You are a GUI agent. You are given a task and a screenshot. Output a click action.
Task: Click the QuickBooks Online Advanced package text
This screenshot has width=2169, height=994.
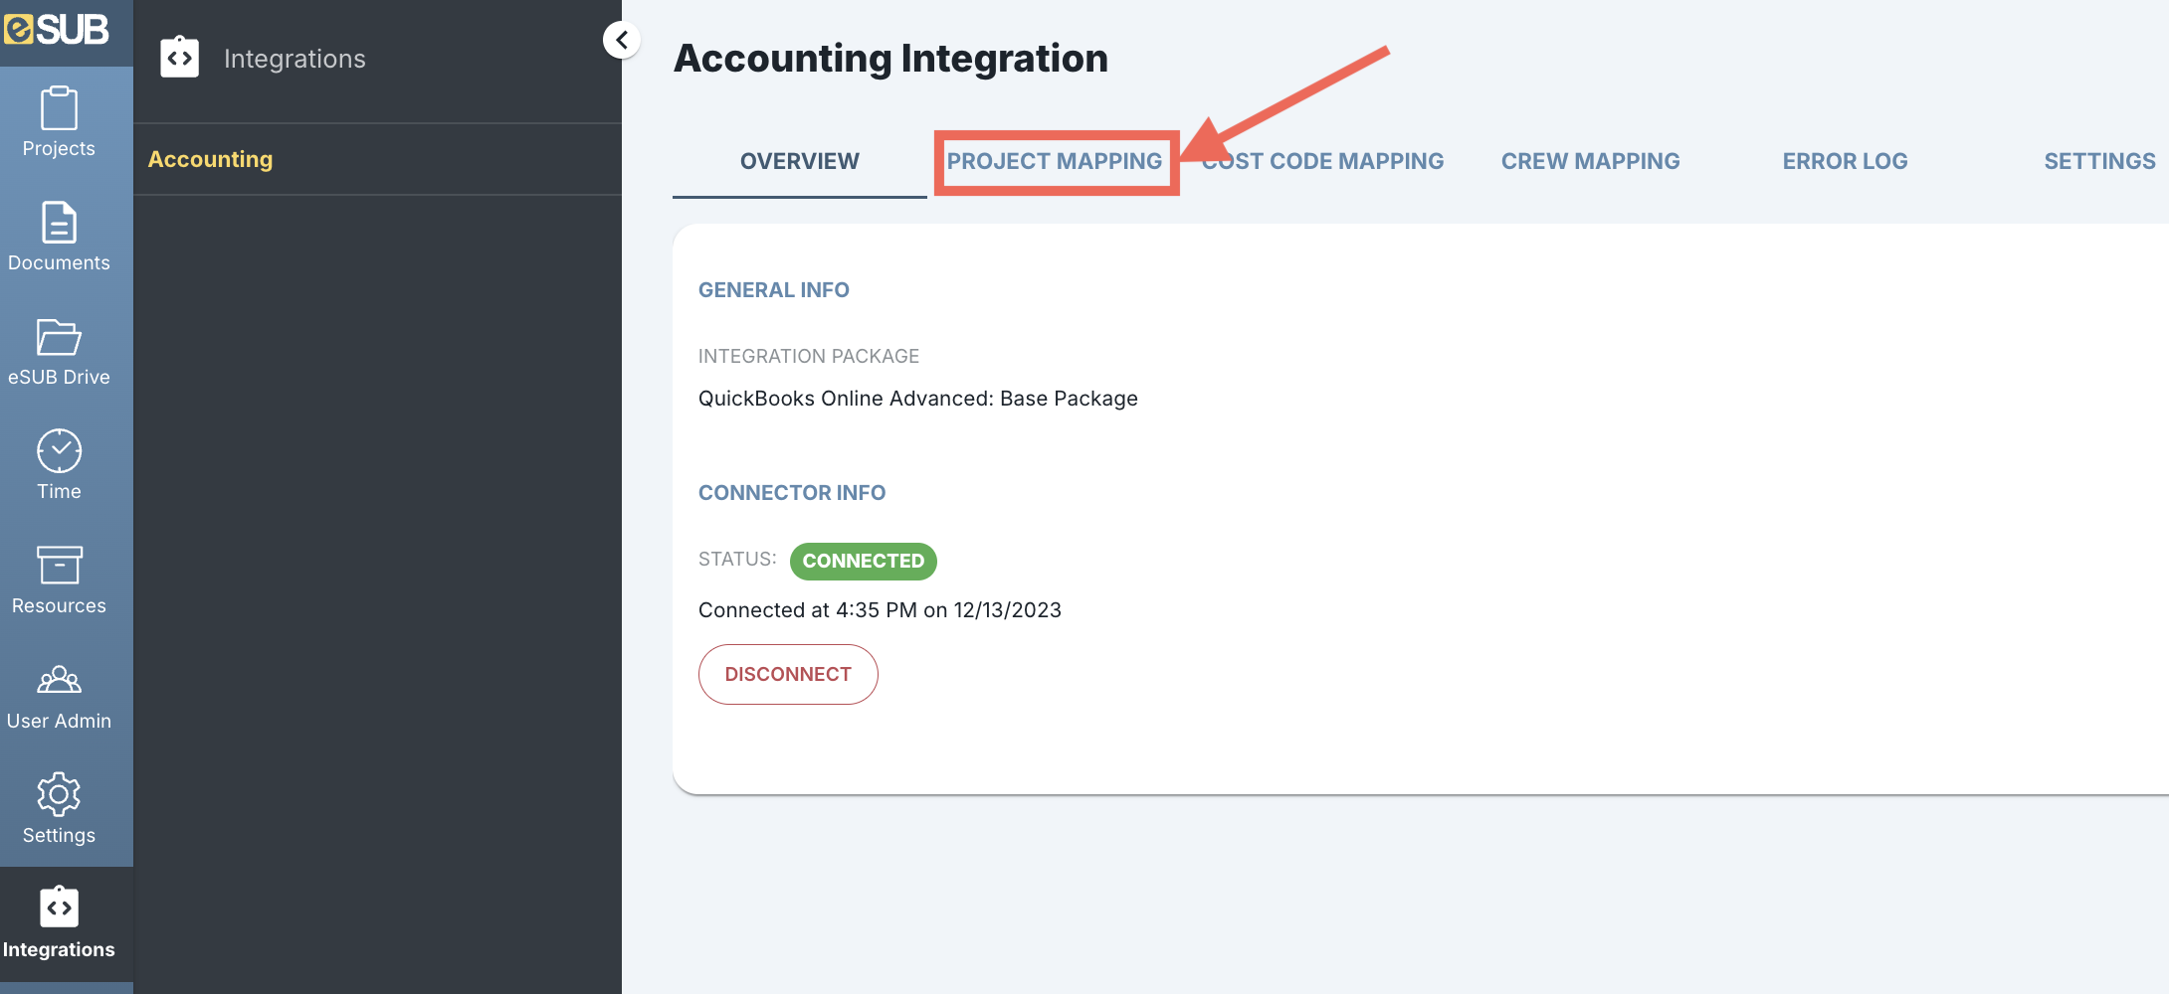[918, 399]
